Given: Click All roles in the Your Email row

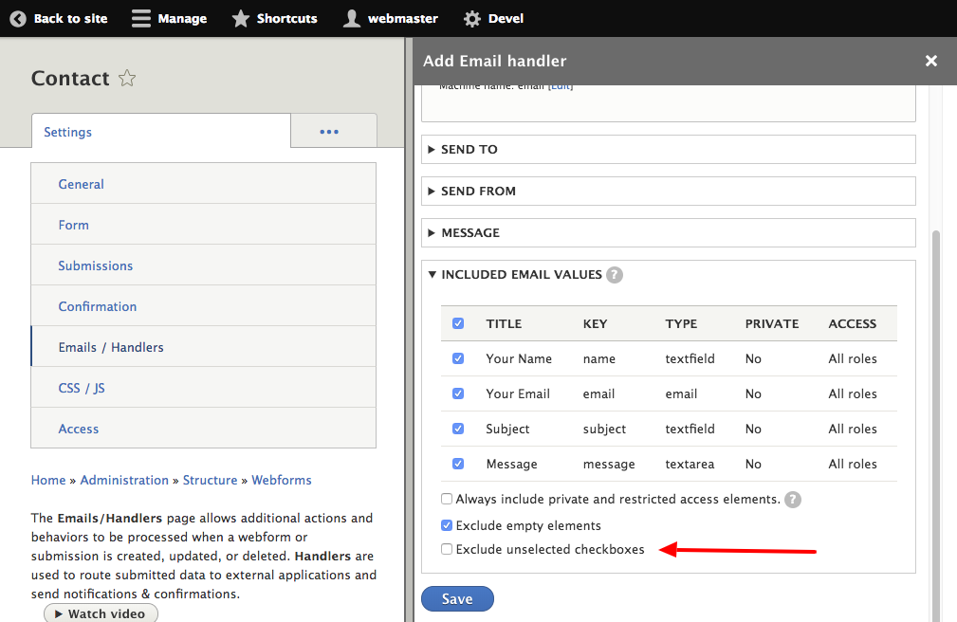Looking at the screenshot, I should (852, 394).
